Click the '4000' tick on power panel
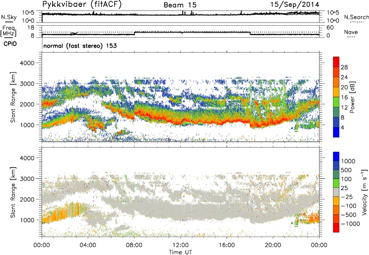 [27, 63]
